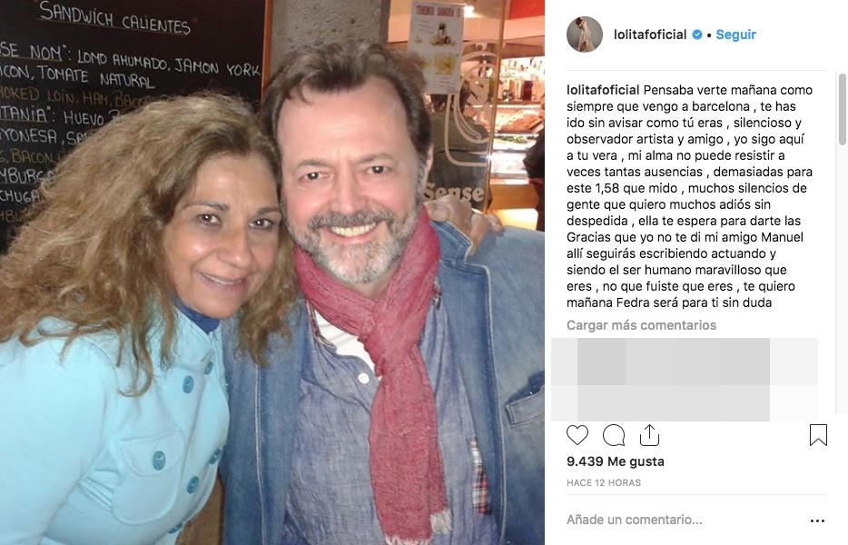Open lolitaoficial username in header

[x=650, y=35]
